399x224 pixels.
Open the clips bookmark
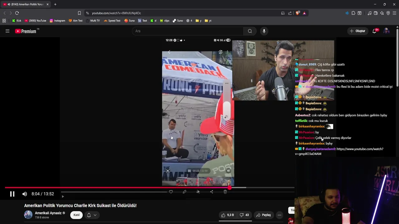pyautogui.click(x=165, y=21)
